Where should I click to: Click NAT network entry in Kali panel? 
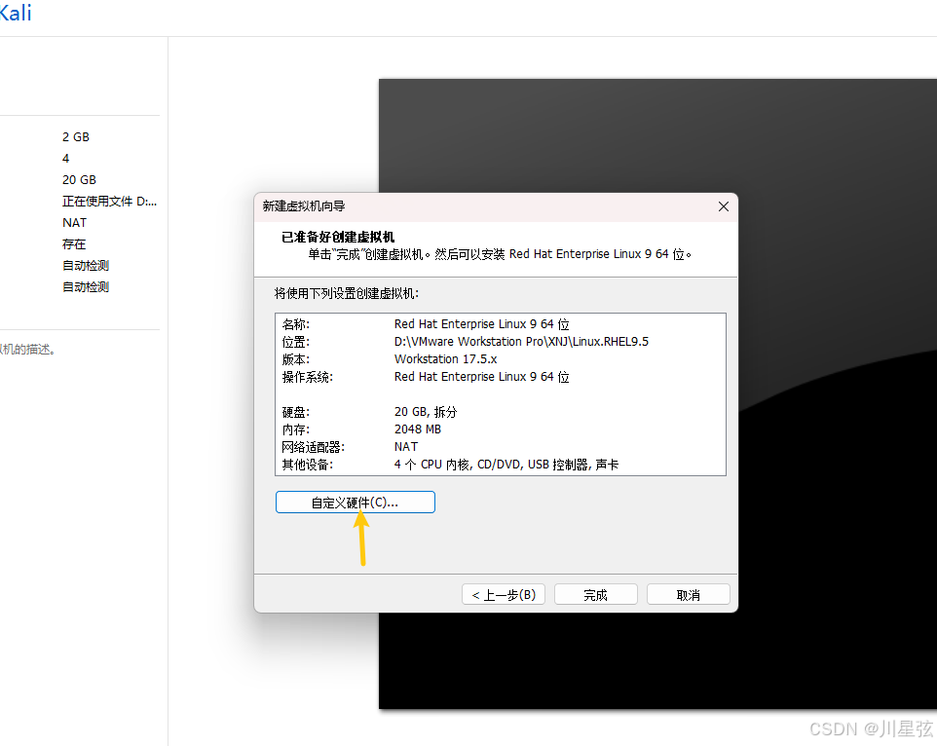[x=74, y=223]
